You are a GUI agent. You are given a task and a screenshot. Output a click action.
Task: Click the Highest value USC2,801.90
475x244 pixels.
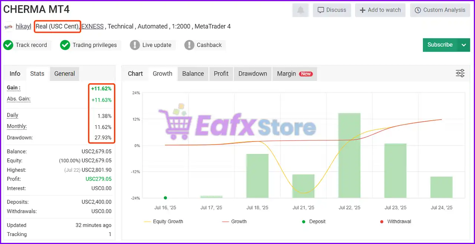[x=96, y=170]
